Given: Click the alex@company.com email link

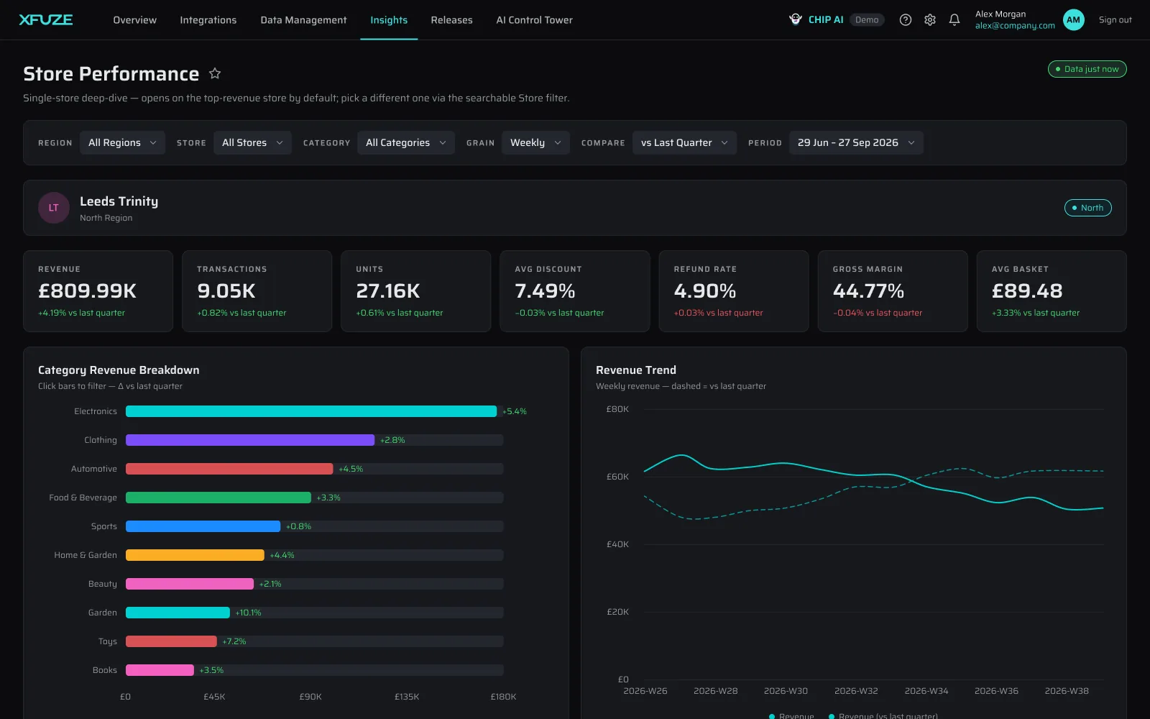Looking at the screenshot, I should 1015,26.
